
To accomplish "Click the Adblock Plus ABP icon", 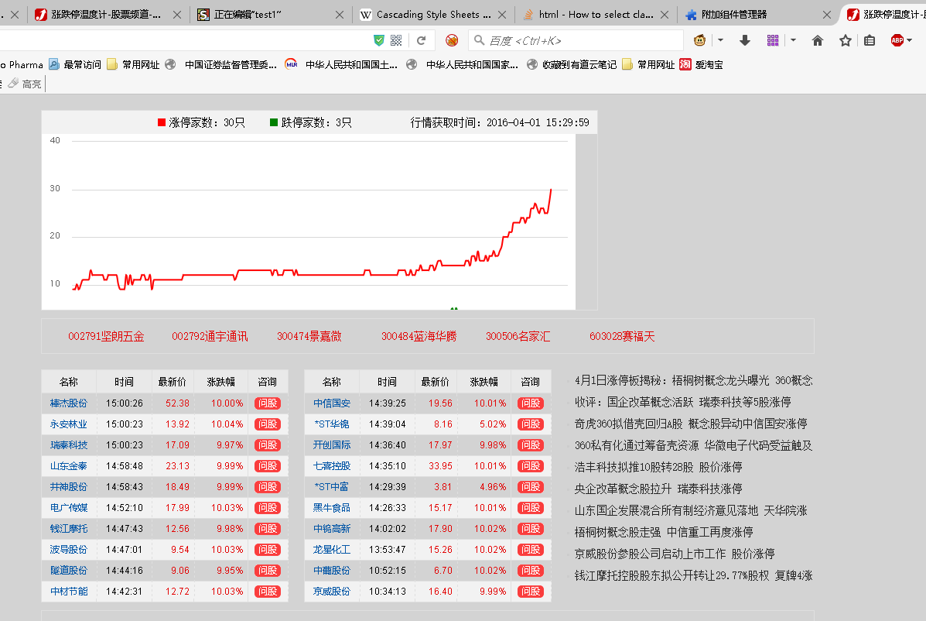I will click(897, 40).
